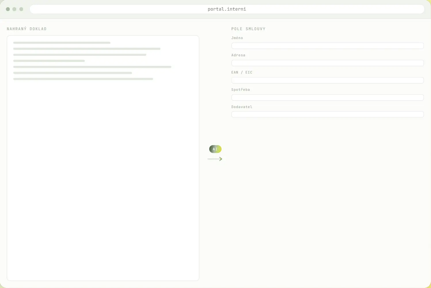Click the "Spotřeba" field label

pyautogui.click(x=241, y=90)
